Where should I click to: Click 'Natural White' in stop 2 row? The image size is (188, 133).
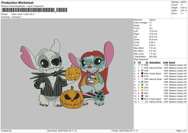155,68
